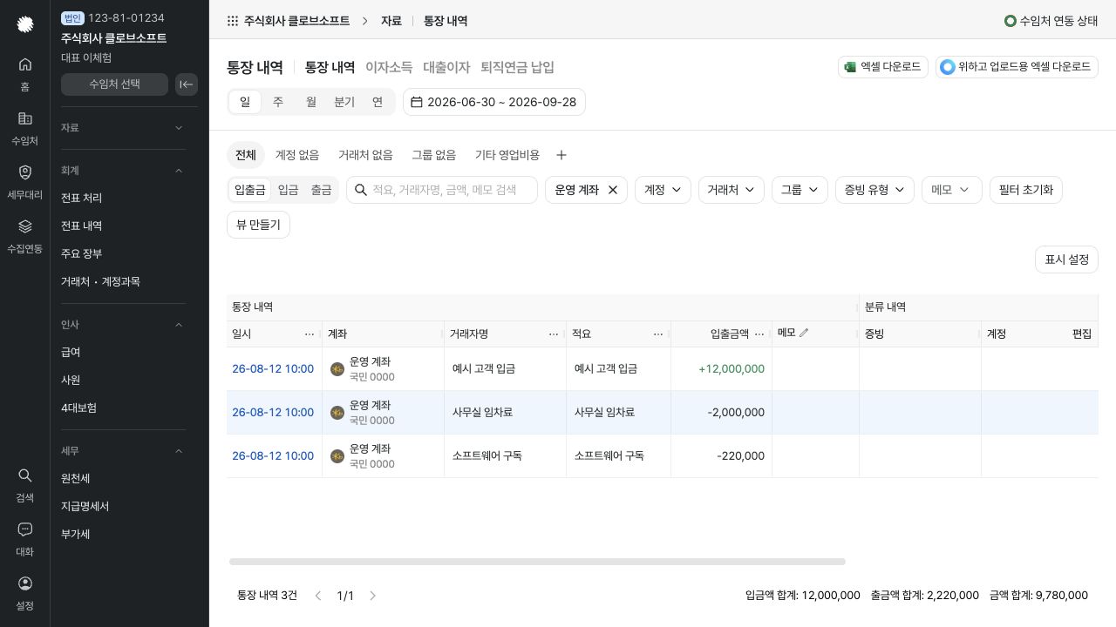Switch to the 대출이자 tab
1116x627 pixels.
(446, 67)
